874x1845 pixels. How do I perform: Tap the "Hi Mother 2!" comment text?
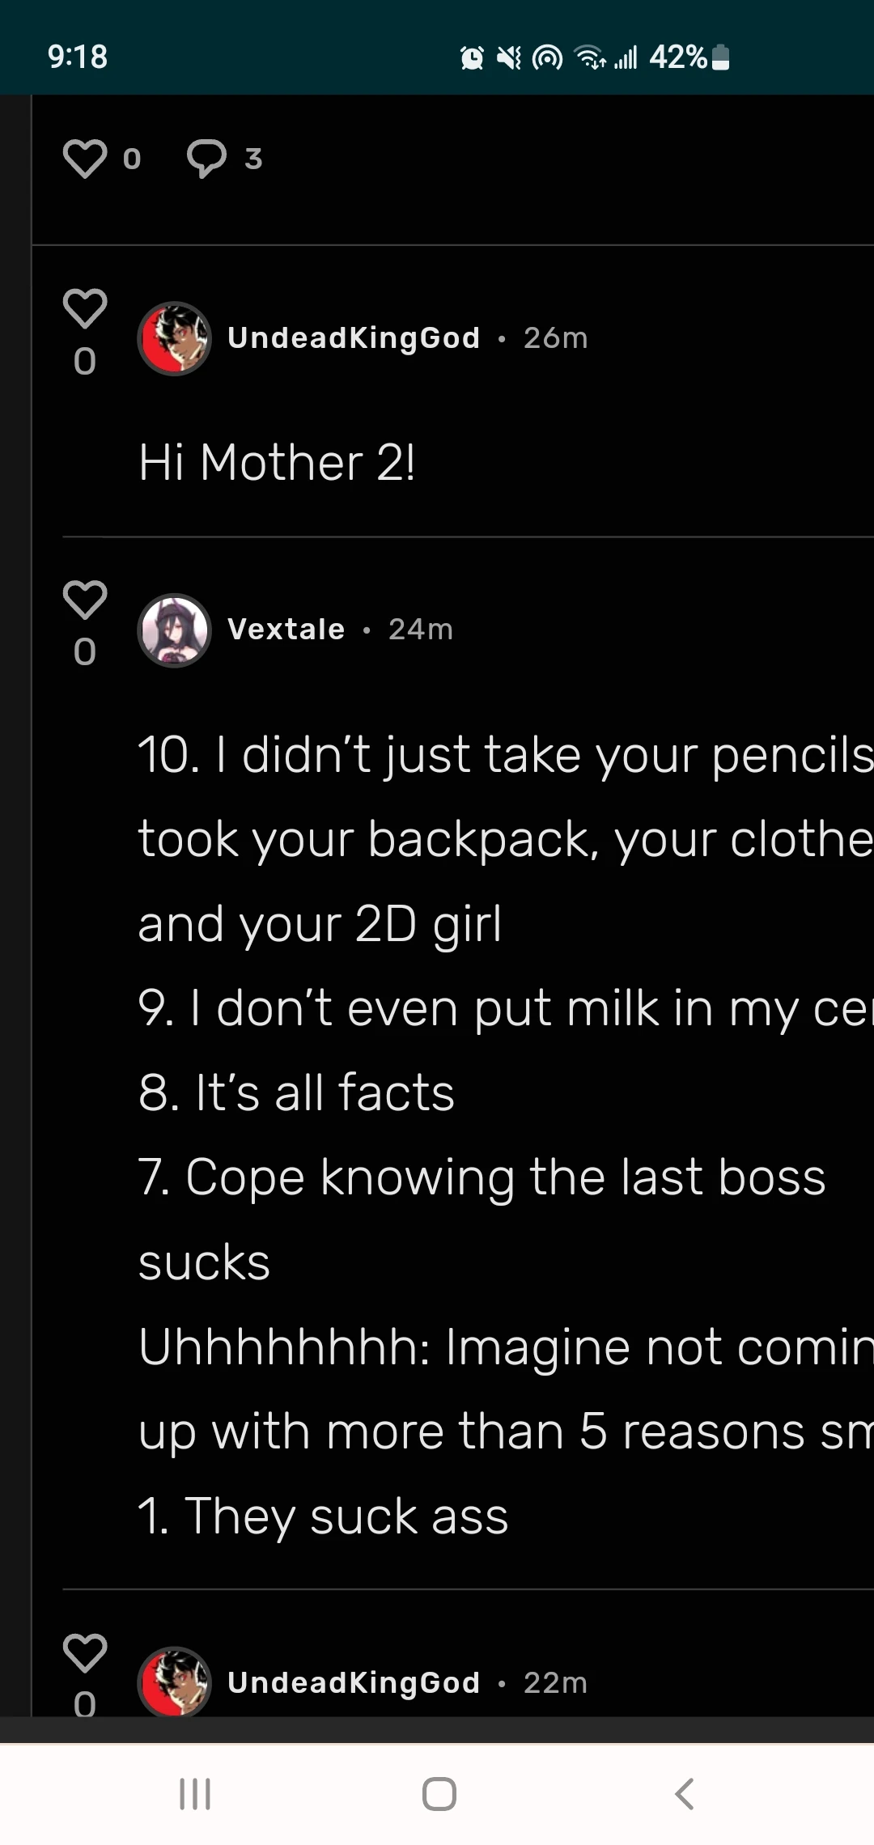pyautogui.click(x=277, y=463)
